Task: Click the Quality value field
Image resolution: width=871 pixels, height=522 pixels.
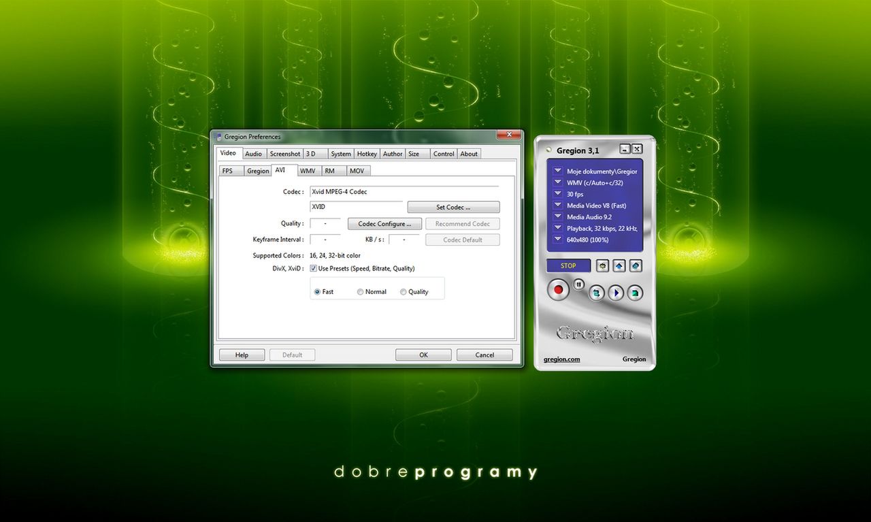Action: 325,223
